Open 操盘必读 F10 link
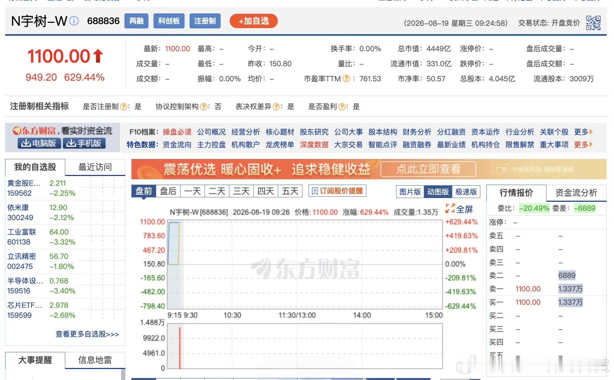Image resolution: width=614 pixels, height=380 pixels. tap(177, 132)
